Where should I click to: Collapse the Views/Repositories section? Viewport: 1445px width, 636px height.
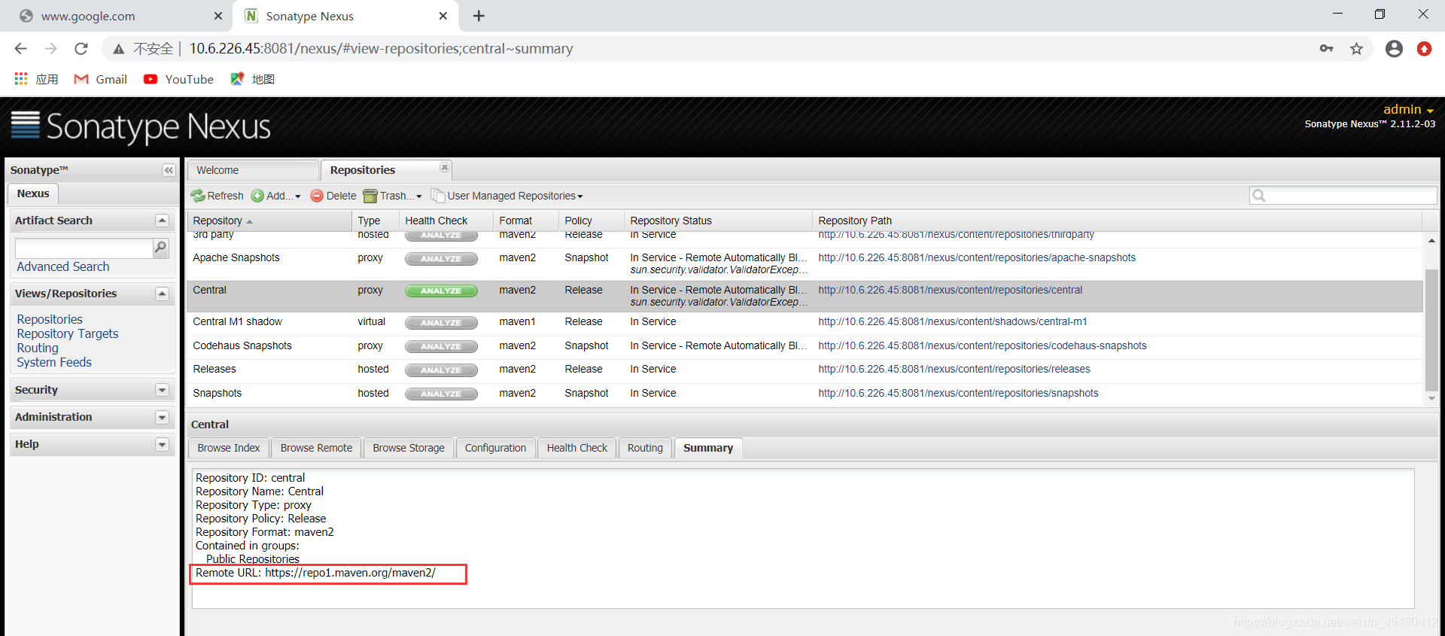162,294
